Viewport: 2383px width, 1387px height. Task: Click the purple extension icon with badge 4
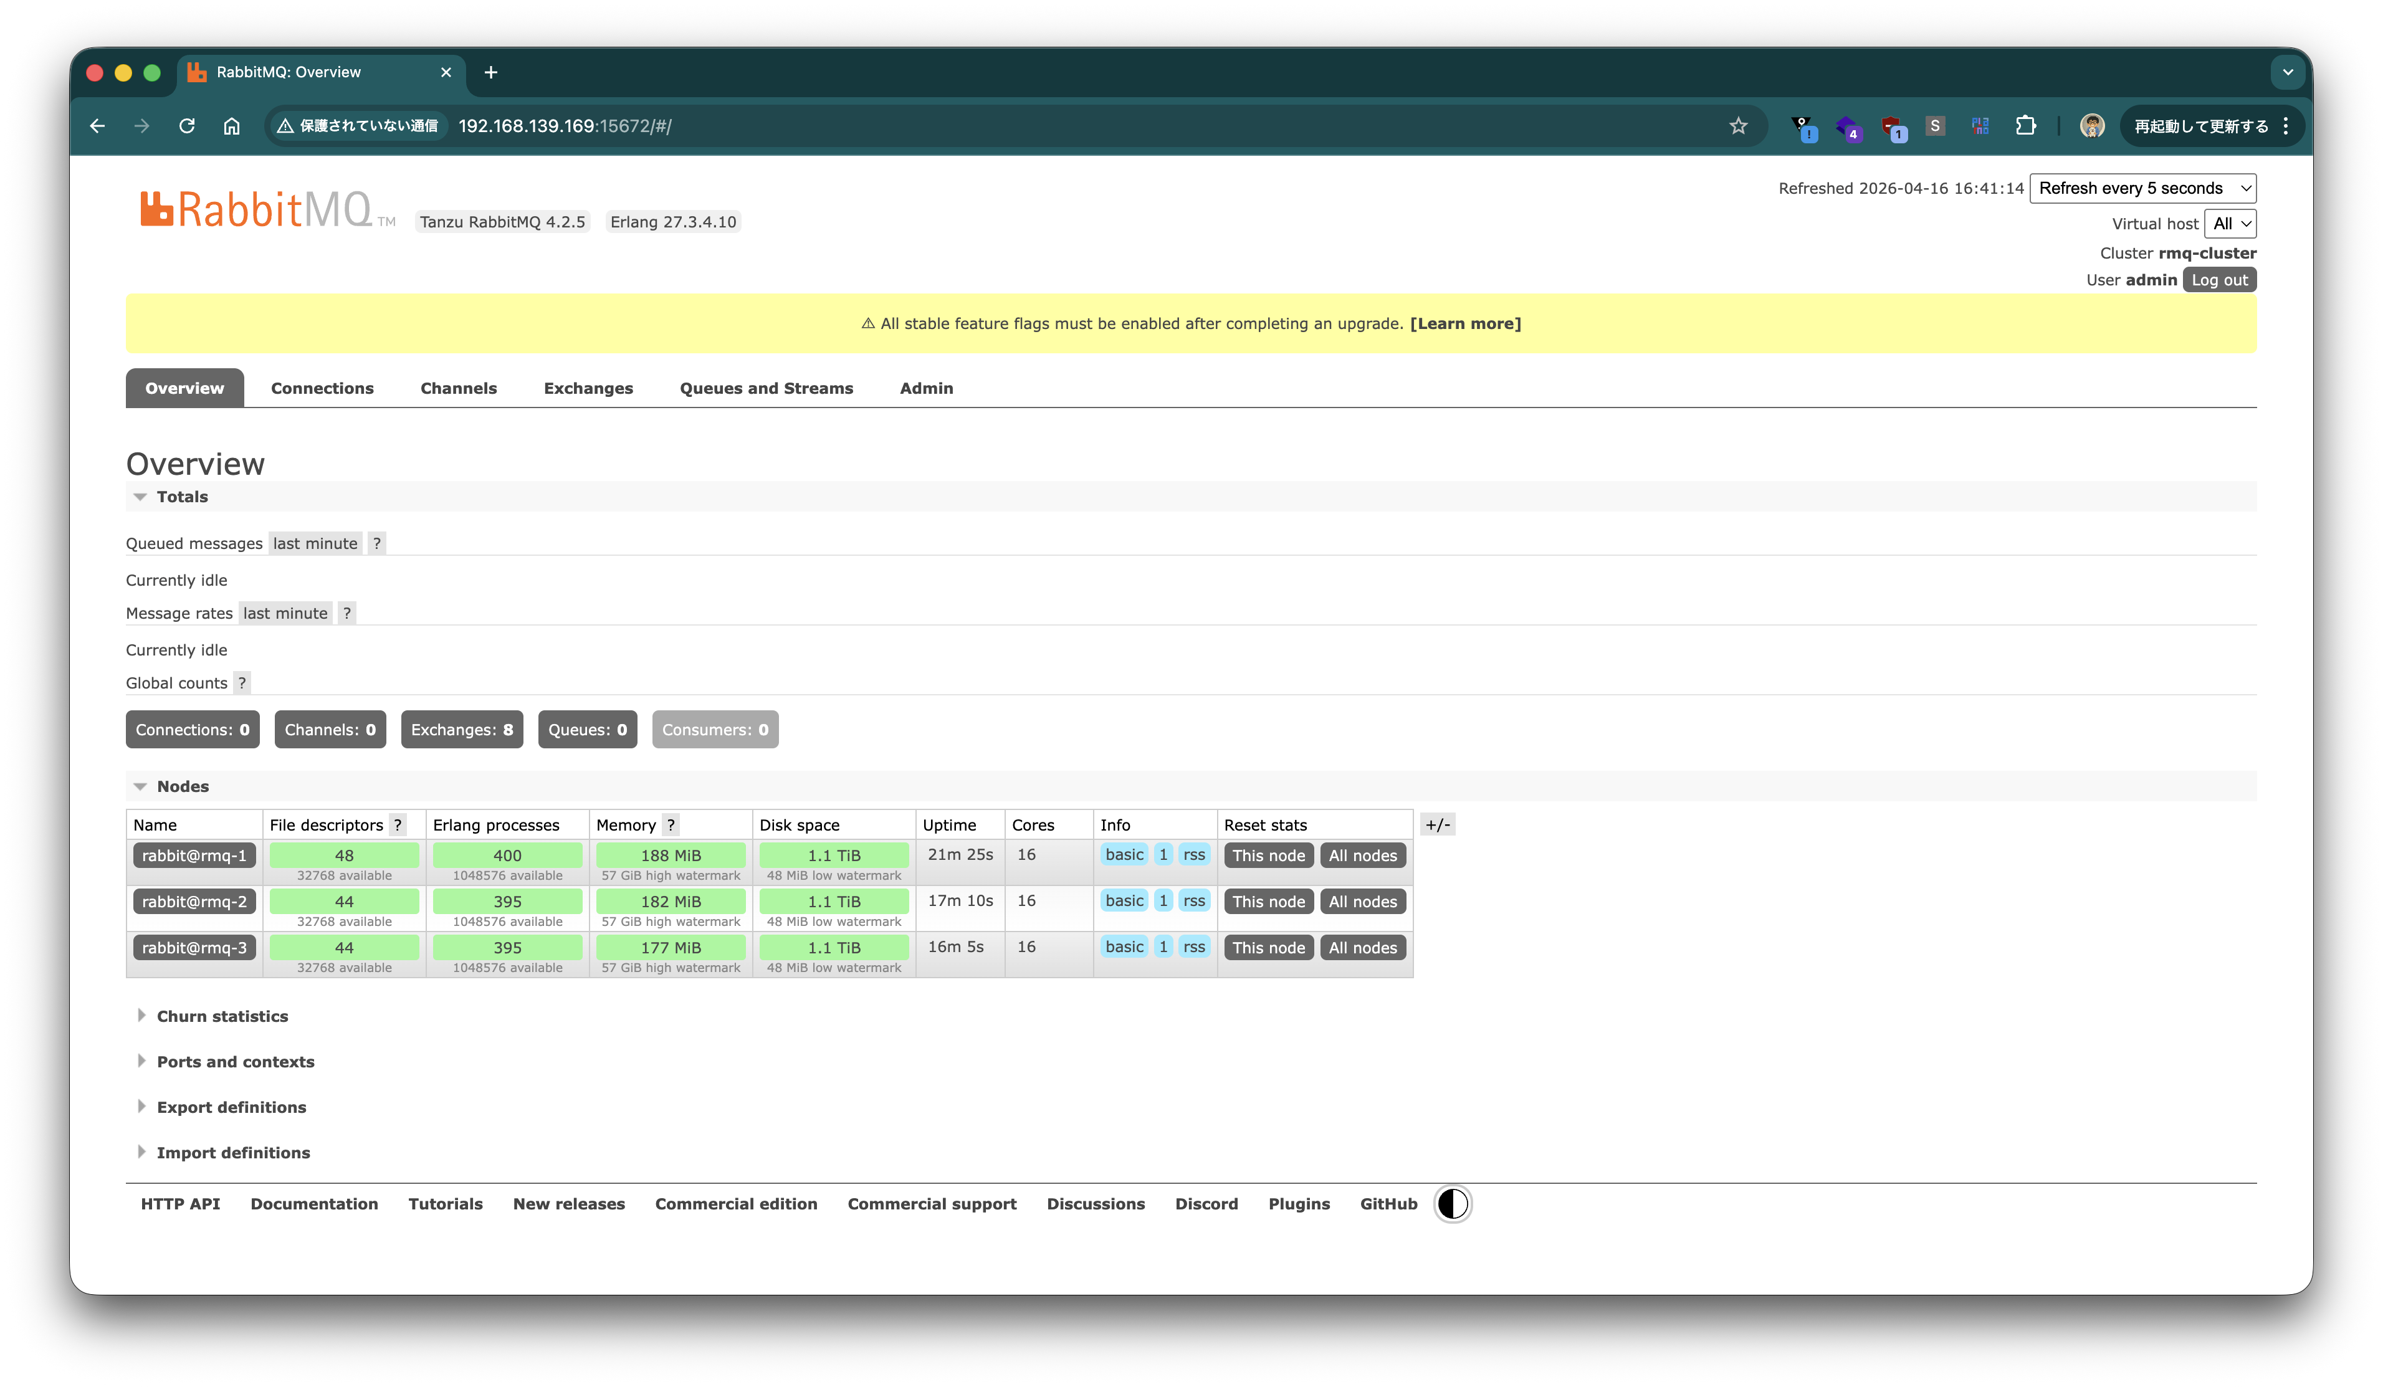point(1848,128)
